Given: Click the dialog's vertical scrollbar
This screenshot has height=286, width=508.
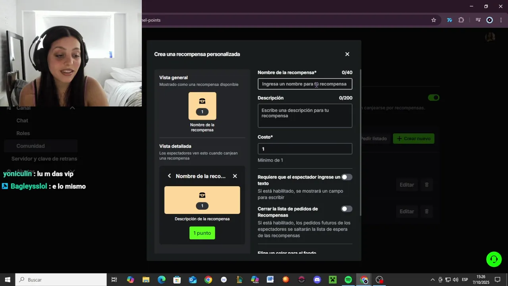Looking at the screenshot, I should (360, 143).
